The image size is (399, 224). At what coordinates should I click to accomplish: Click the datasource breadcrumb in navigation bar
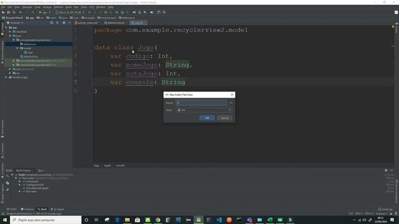coord(127,18)
